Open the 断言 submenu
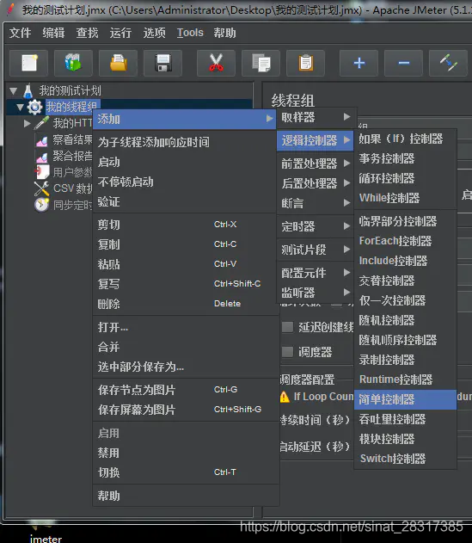 pos(316,202)
